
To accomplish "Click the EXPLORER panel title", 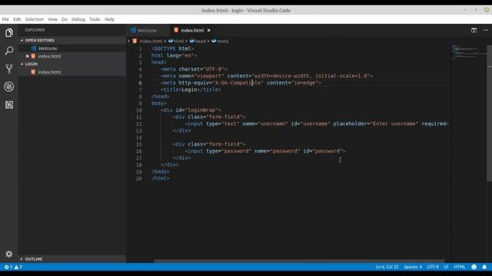I will point(35,30).
